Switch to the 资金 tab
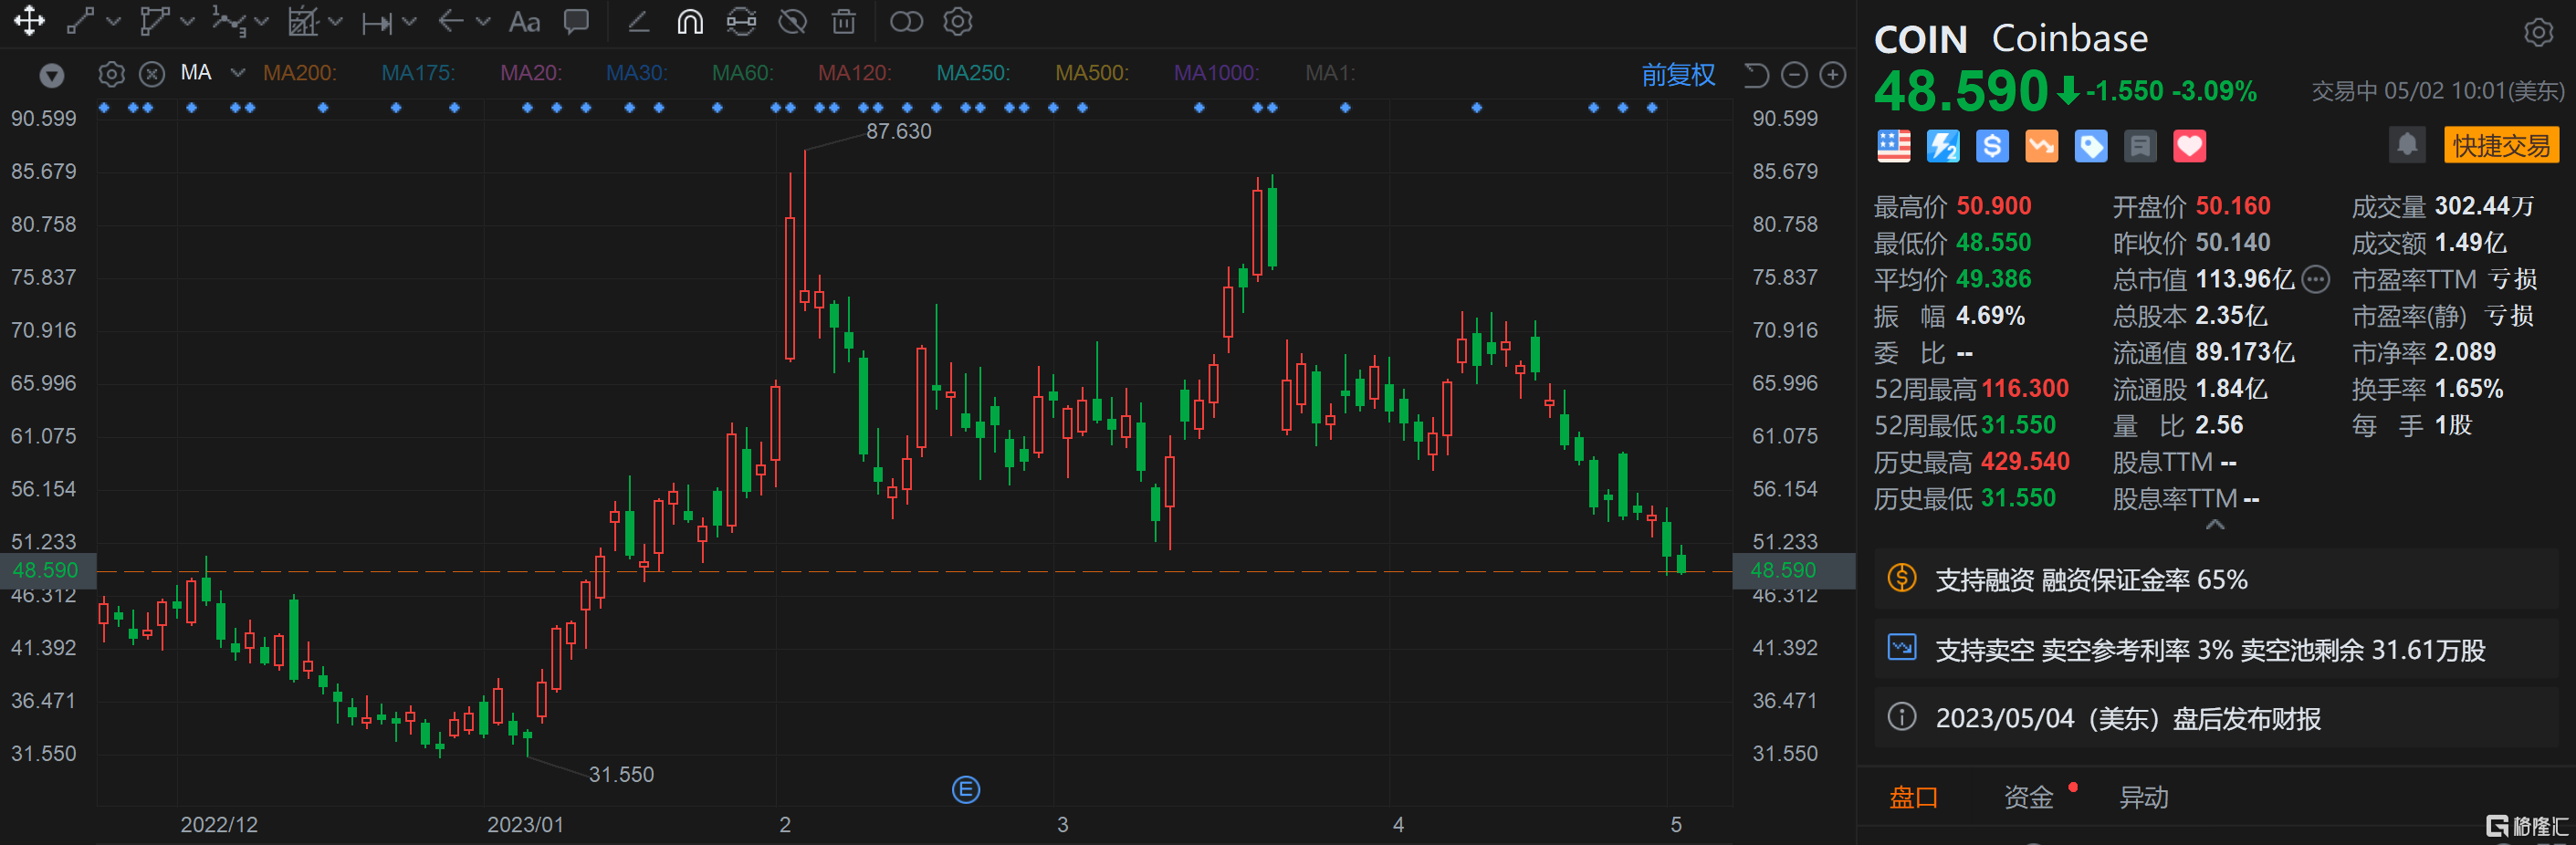This screenshot has height=845, width=2576. [x=2029, y=797]
